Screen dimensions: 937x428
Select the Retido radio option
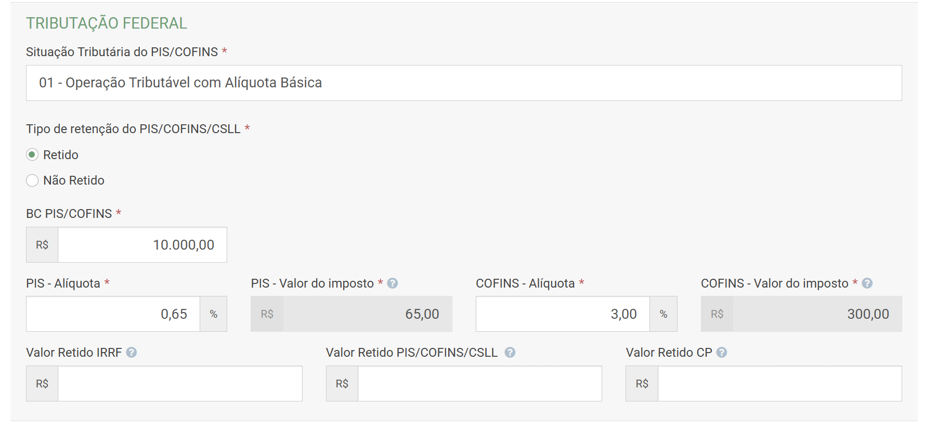point(32,155)
